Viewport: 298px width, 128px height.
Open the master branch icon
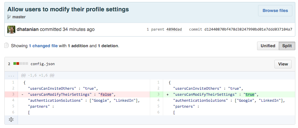pyautogui.click(x=9, y=17)
